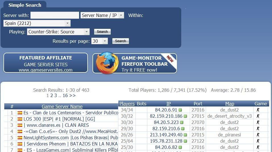Viewport: 272px width, 152px height.
Task: Select IP address 213.149.249.40
Action: click(166, 135)
